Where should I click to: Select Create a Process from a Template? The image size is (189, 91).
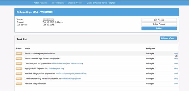click(x=101, y=3)
